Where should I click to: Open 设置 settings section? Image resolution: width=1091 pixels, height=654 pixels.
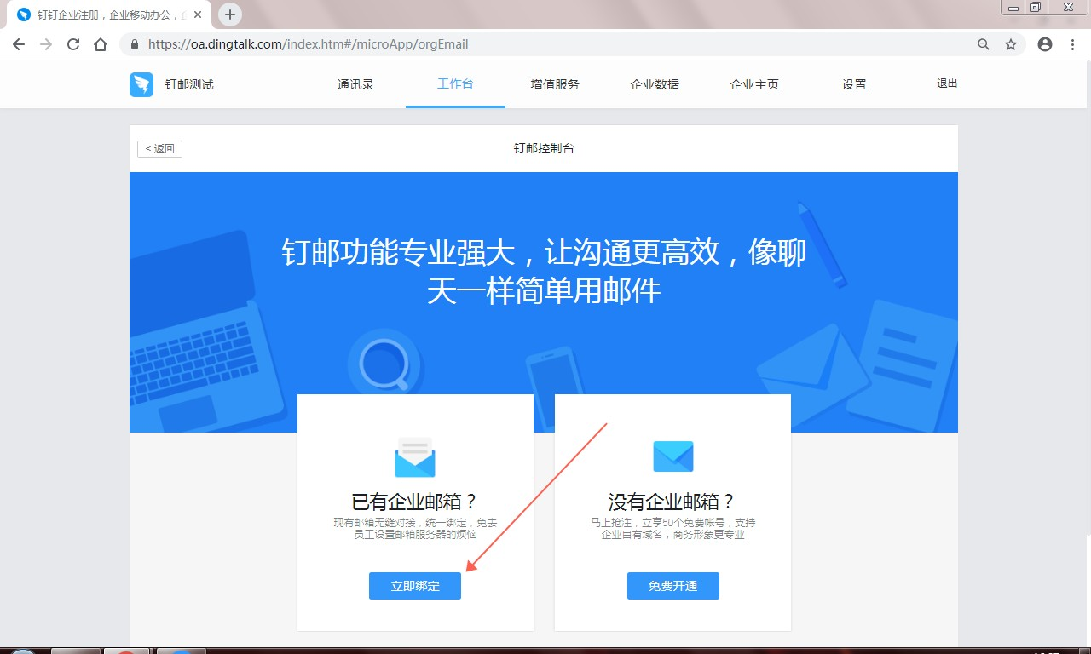(854, 84)
